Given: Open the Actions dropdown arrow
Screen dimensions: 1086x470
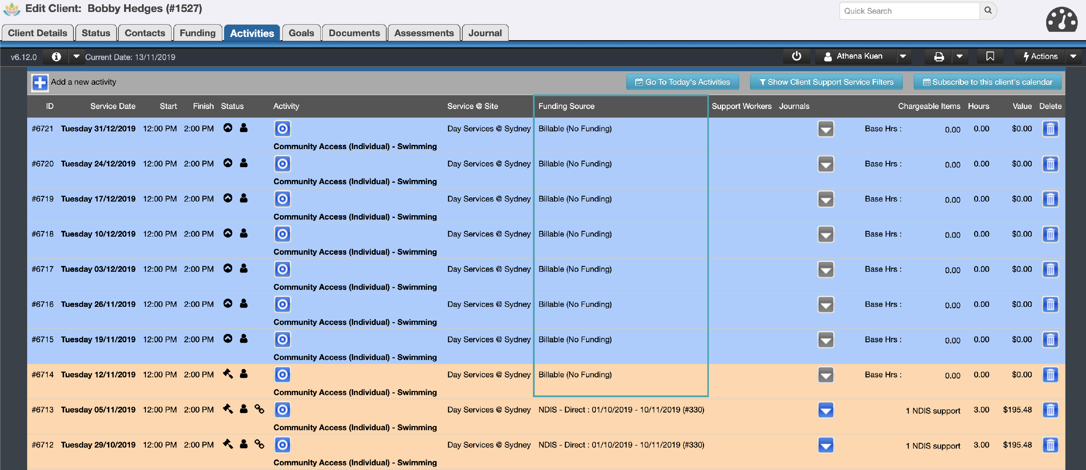Looking at the screenshot, I should coord(1073,56).
